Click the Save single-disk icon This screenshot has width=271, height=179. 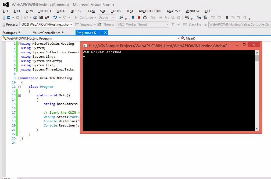coord(41,17)
